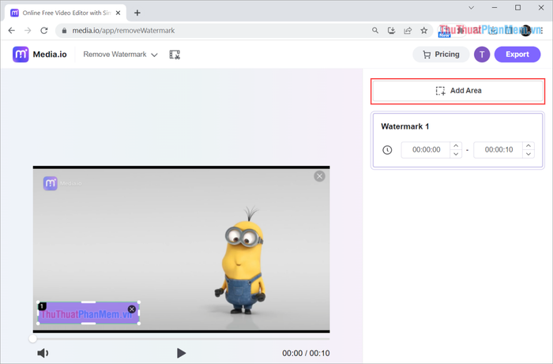The width and height of the screenshot is (553, 364).
Task: Select the watermark selection box on video
Action: (88, 313)
